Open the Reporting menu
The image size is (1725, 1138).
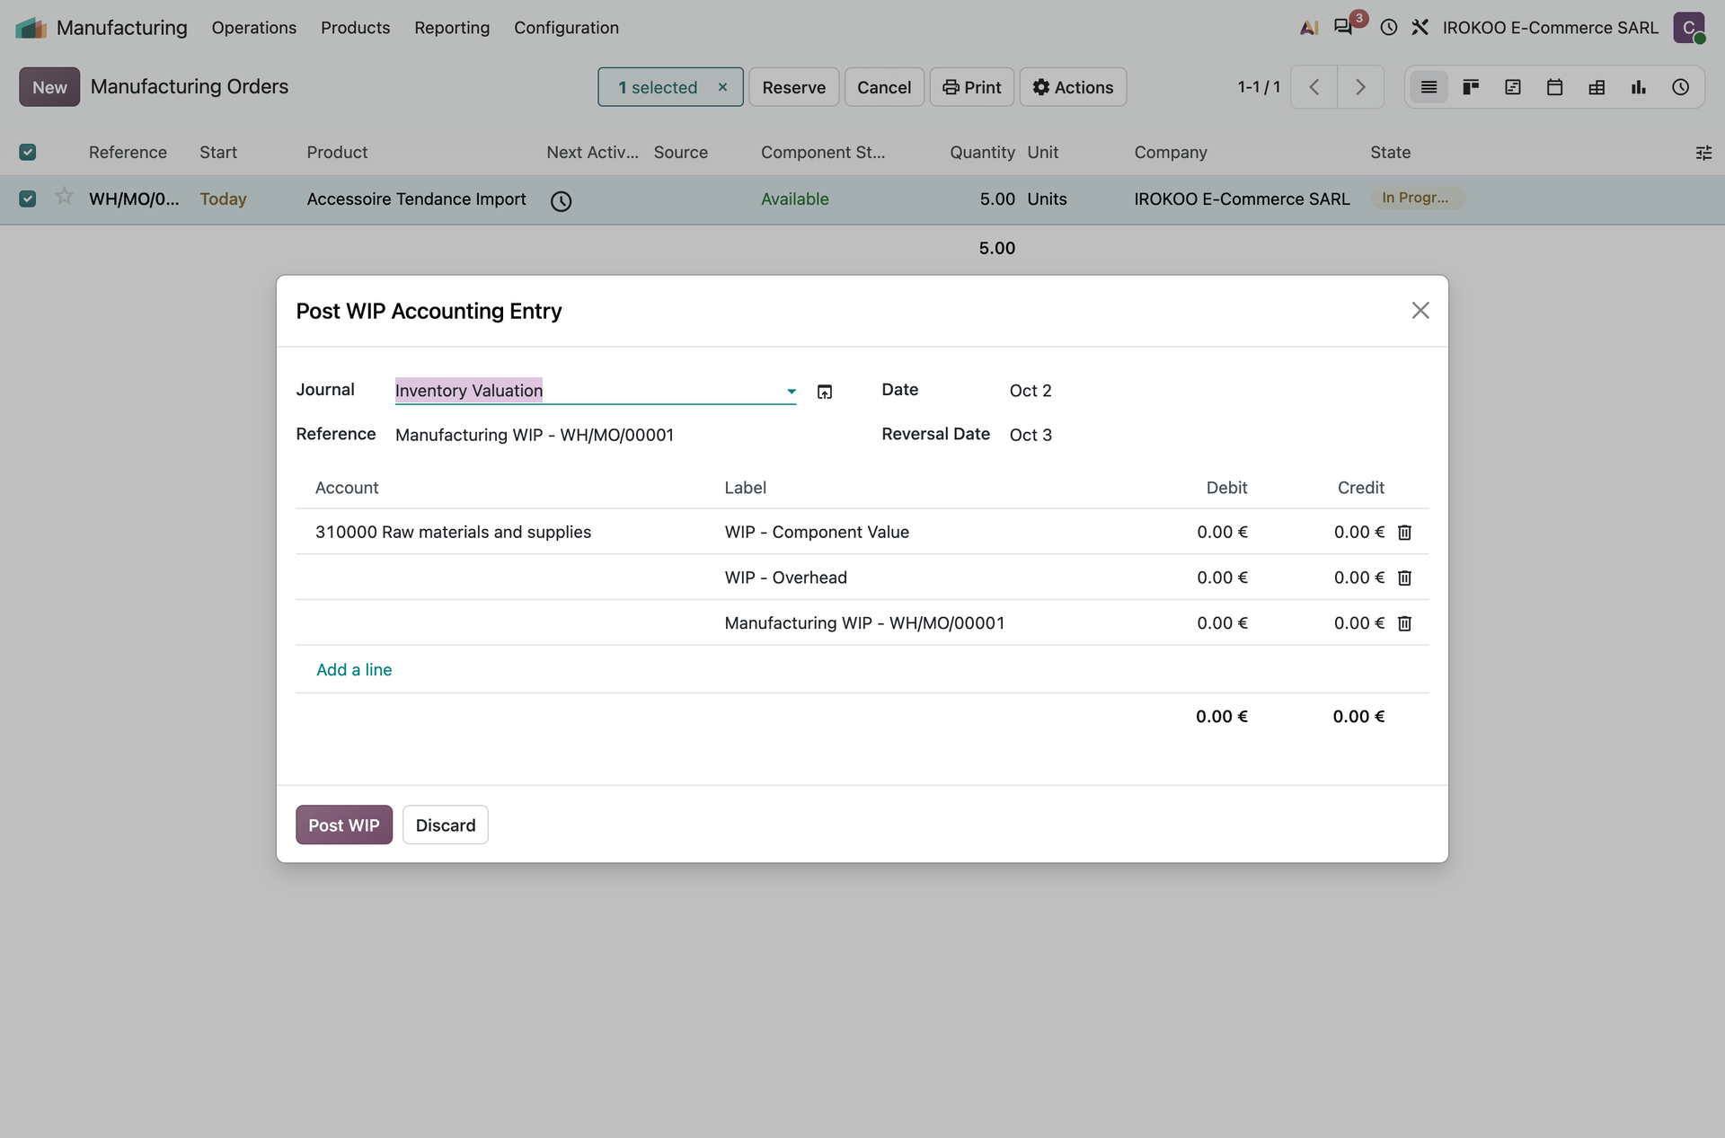click(452, 28)
